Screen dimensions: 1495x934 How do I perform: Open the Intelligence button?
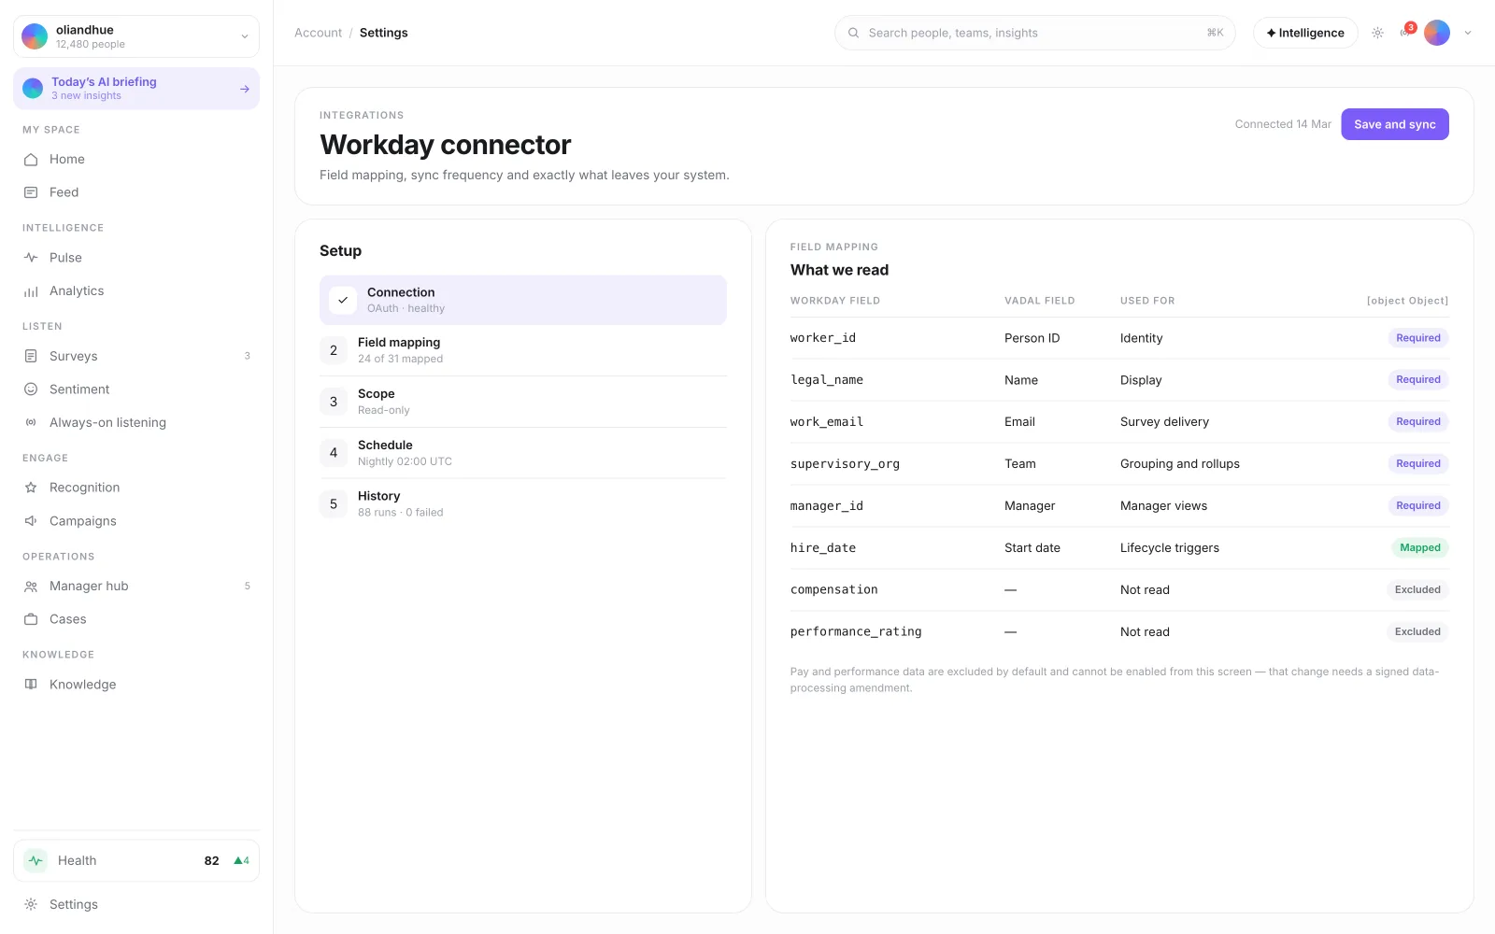pos(1305,33)
